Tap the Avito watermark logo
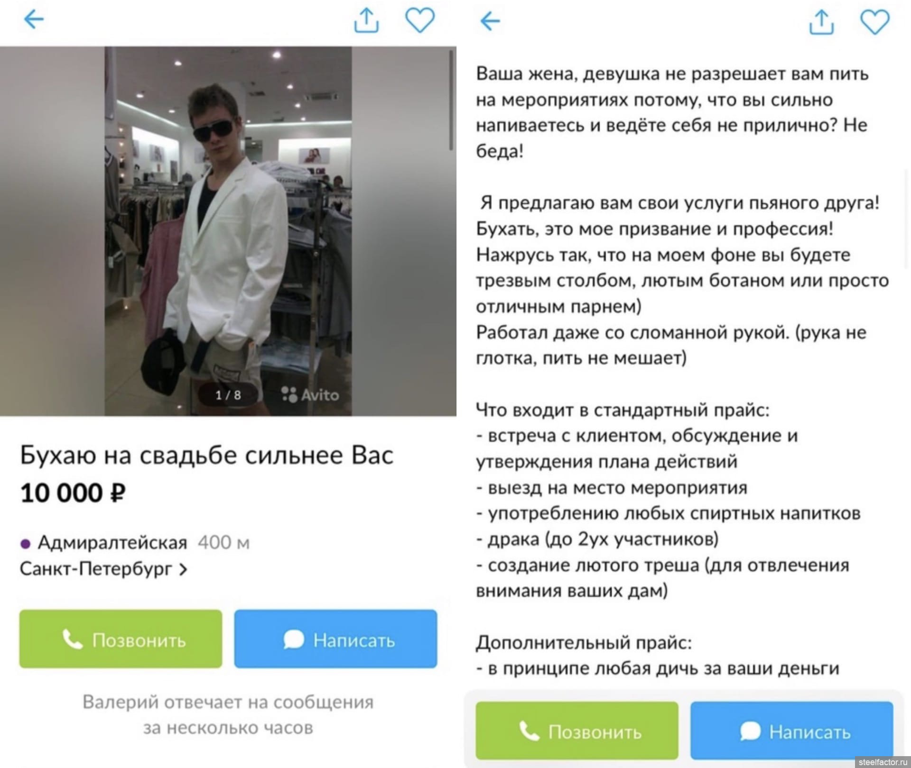 coord(310,394)
